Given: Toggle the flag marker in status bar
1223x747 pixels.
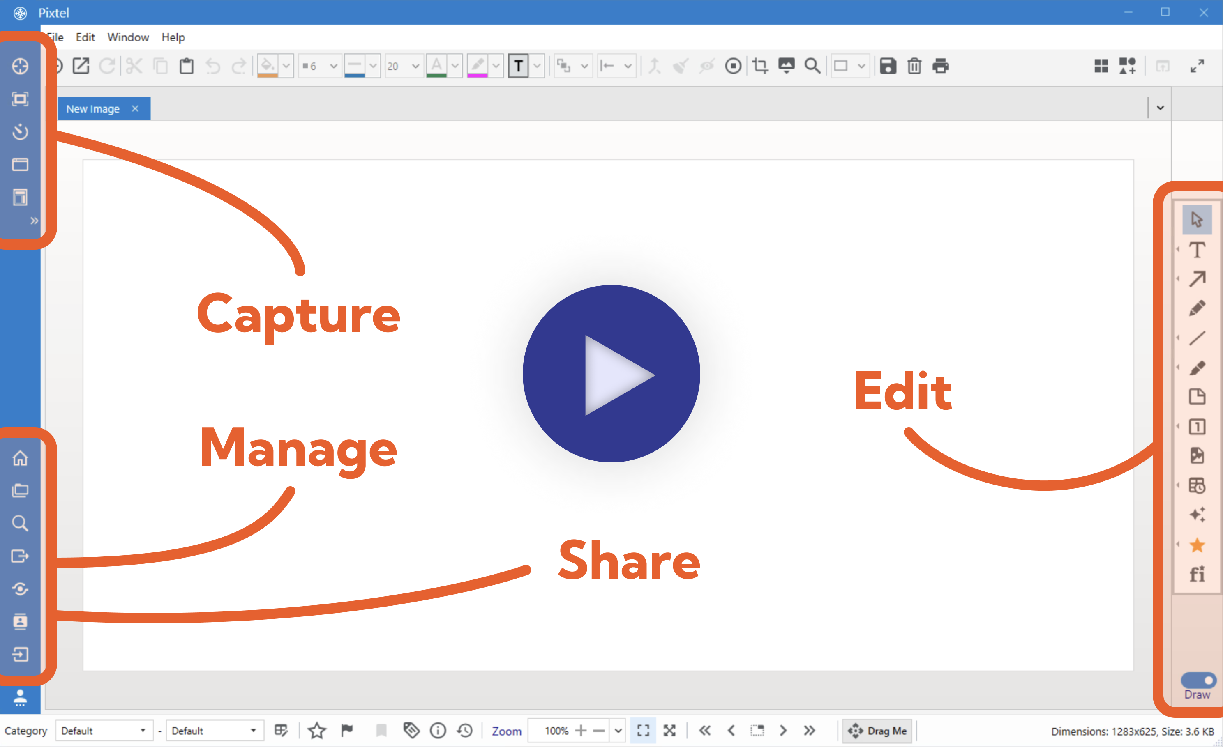Looking at the screenshot, I should 347,730.
